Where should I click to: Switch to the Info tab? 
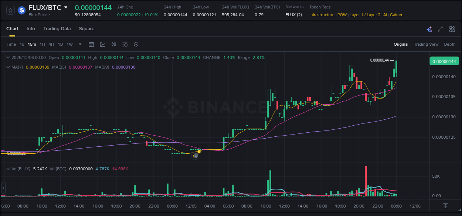(31, 28)
